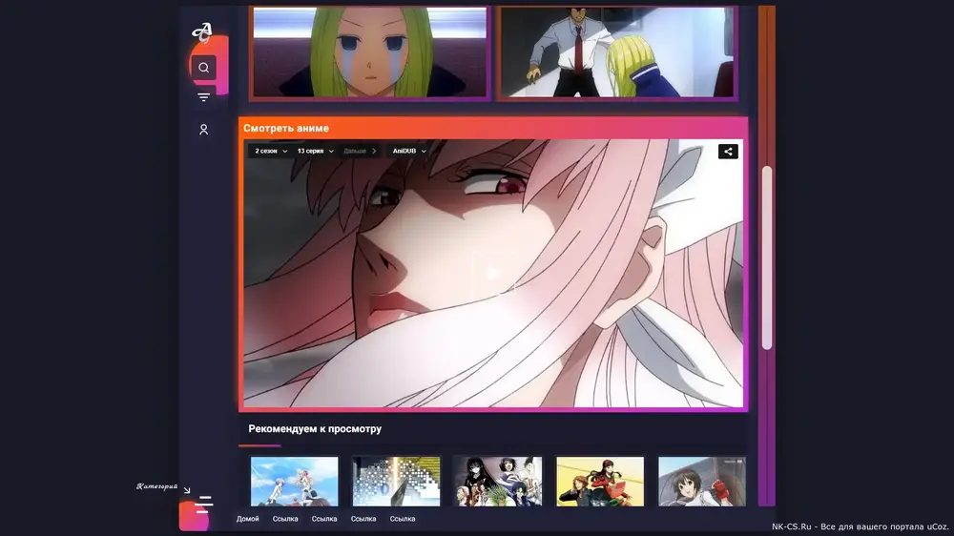Click the third Ссылка footer link
This screenshot has width=954, height=536.
363,519
